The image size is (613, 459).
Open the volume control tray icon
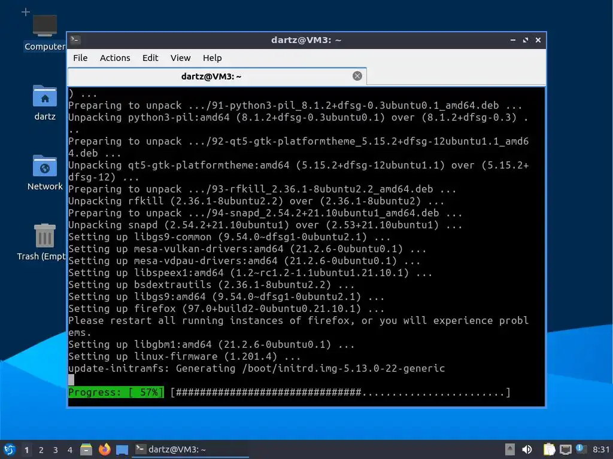(x=527, y=449)
